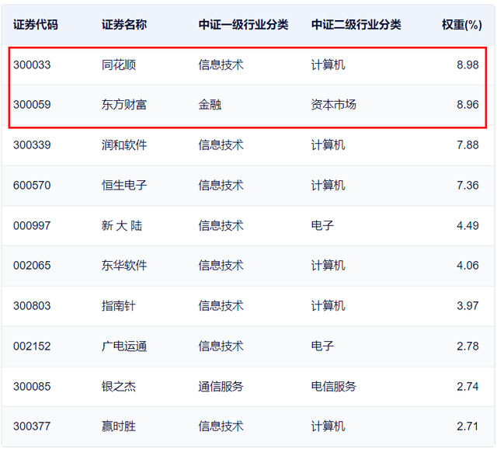Click weight value 4.06
This screenshot has height=456, width=497.
click(x=467, y=266)
